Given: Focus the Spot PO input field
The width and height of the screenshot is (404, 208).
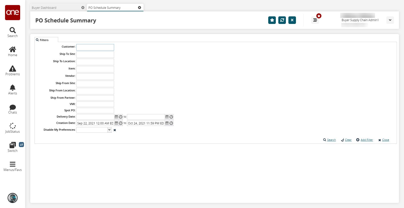Looking at the screenshot, I should click(95, 111).
